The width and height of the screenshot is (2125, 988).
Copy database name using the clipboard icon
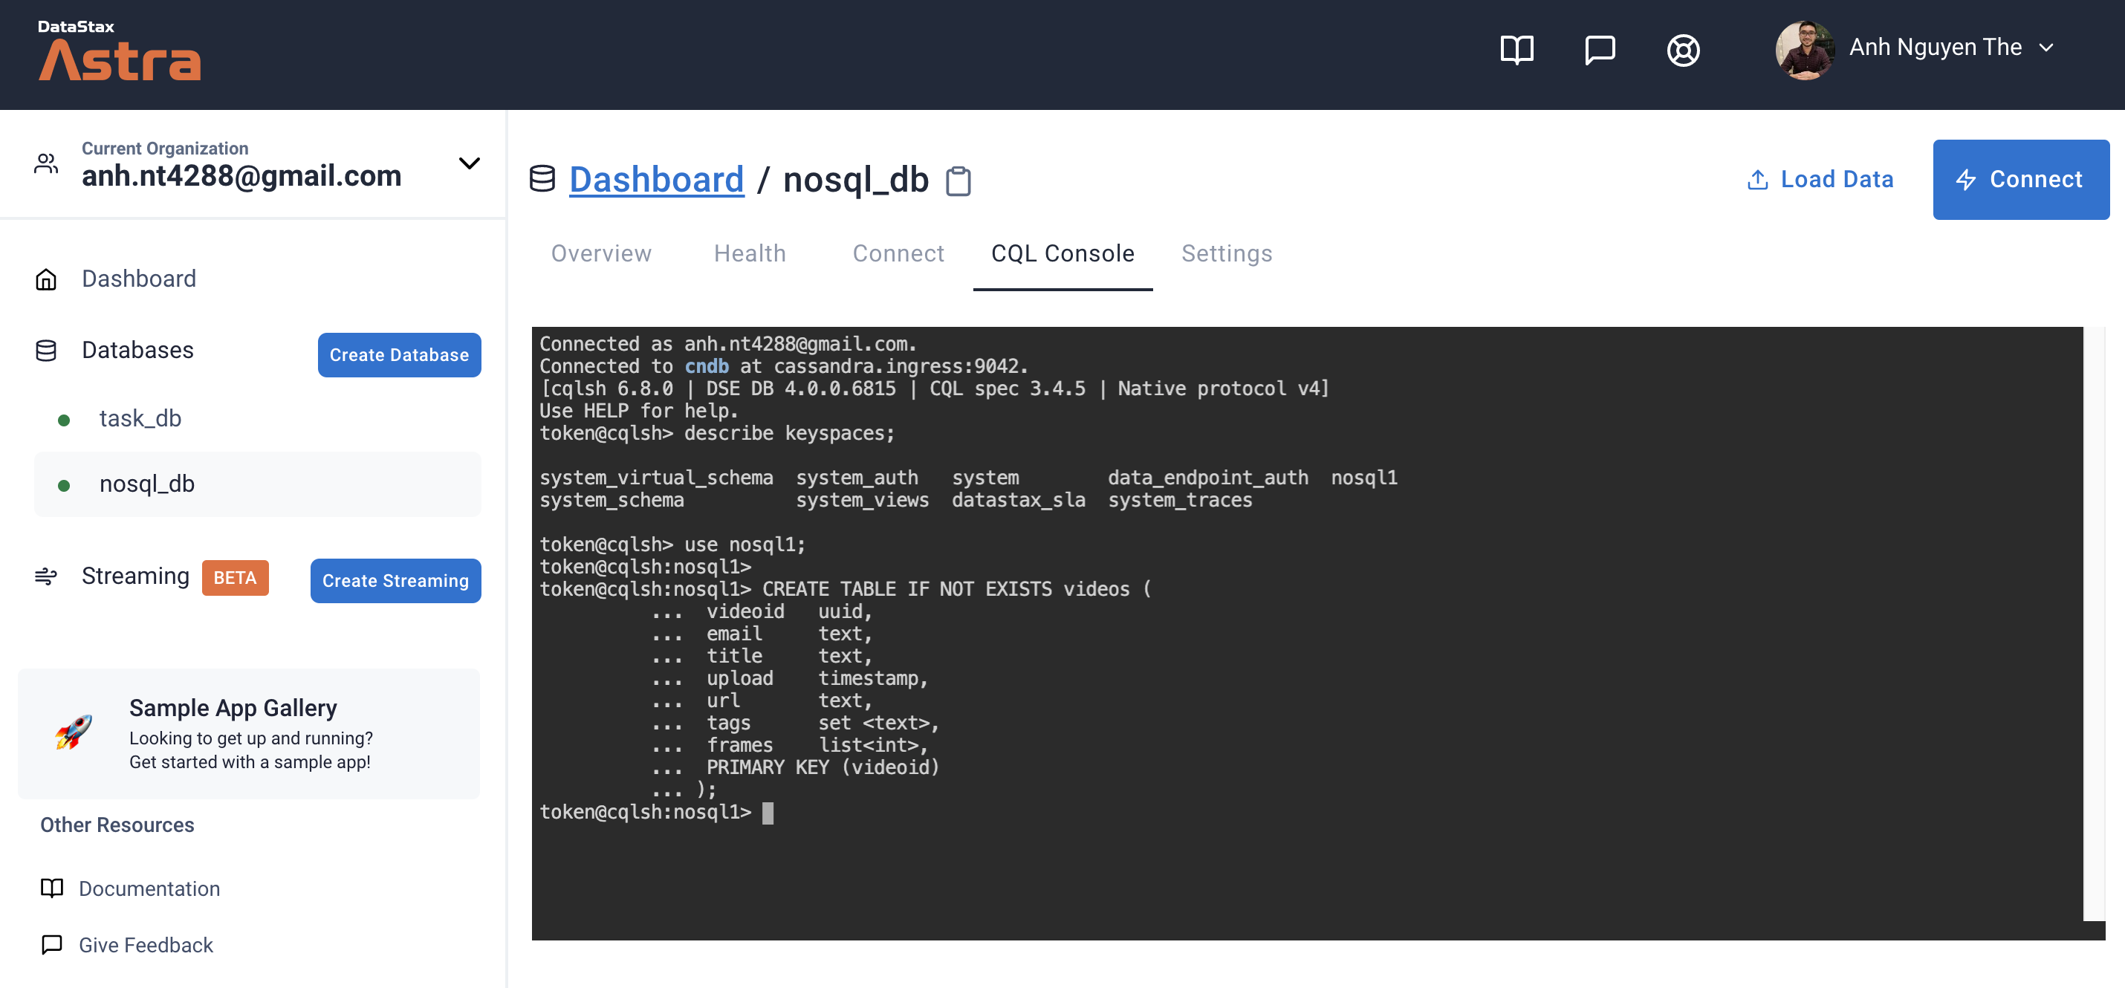click(x=959, y=181)
